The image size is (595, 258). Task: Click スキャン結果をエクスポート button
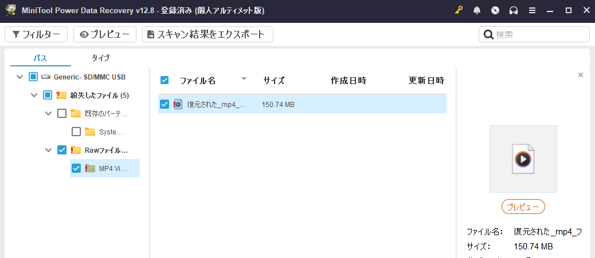coord(208,34)
